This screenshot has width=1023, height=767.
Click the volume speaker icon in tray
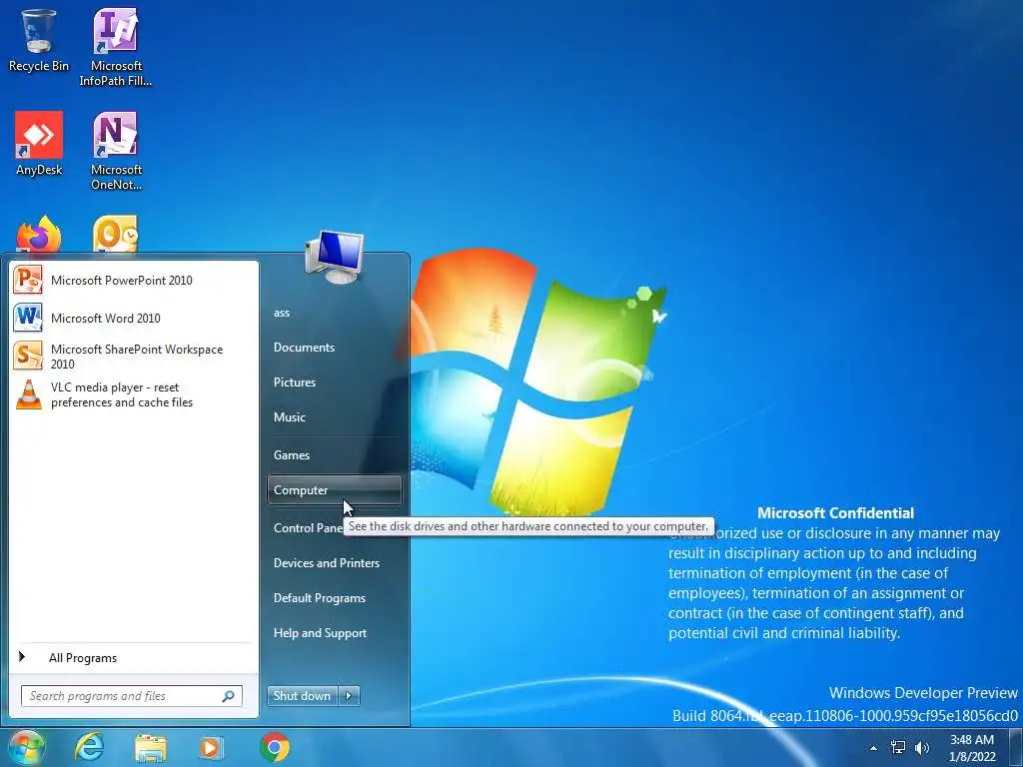pyautogui.click(x=922, y=748)
